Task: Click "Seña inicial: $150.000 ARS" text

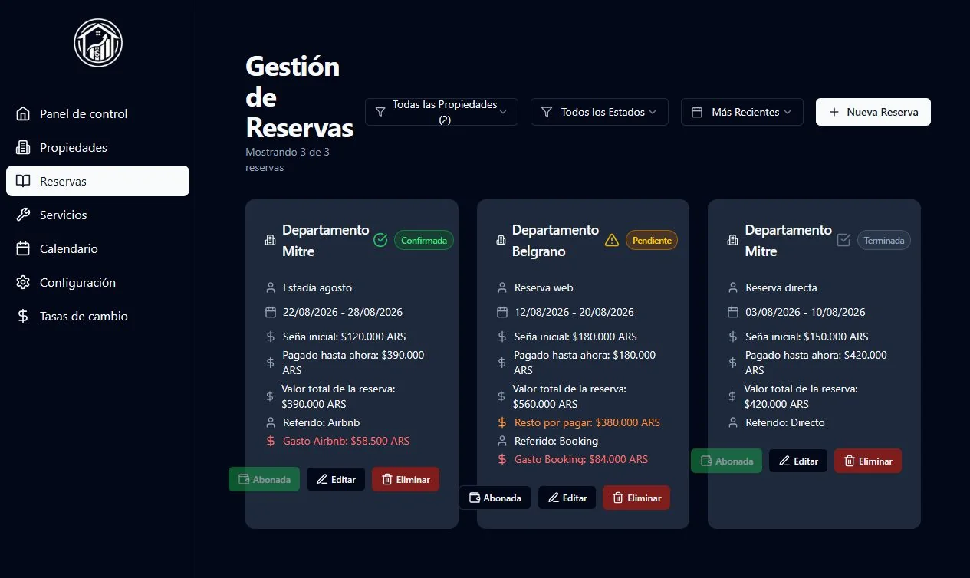Action: [x=807, y=337]
